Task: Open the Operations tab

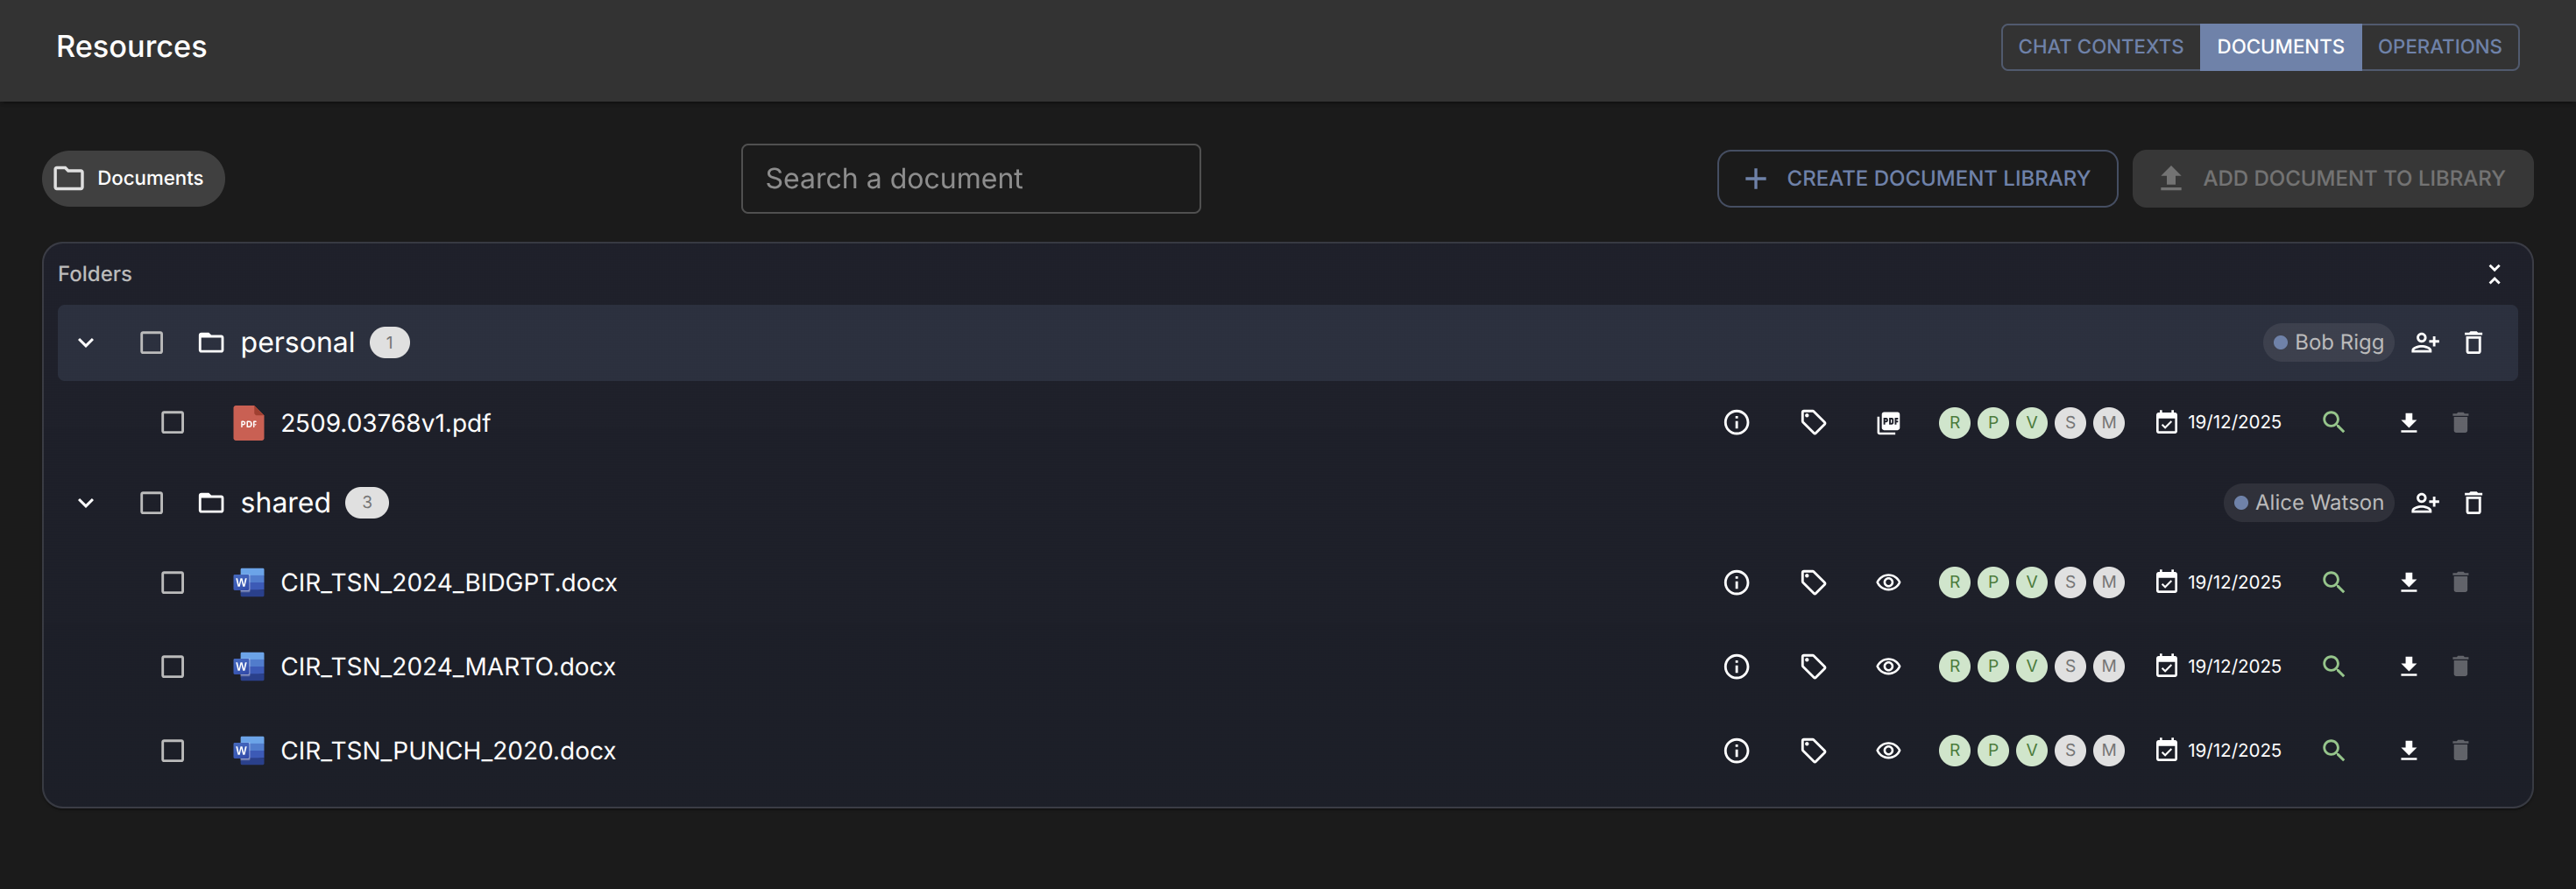Action: point(2439,47)
